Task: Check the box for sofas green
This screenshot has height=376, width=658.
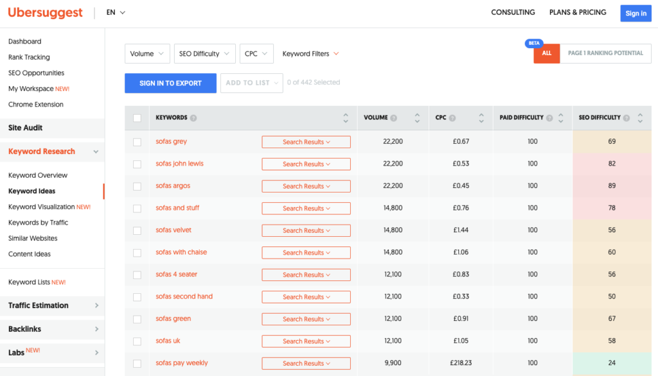Action: click(138, 319)
